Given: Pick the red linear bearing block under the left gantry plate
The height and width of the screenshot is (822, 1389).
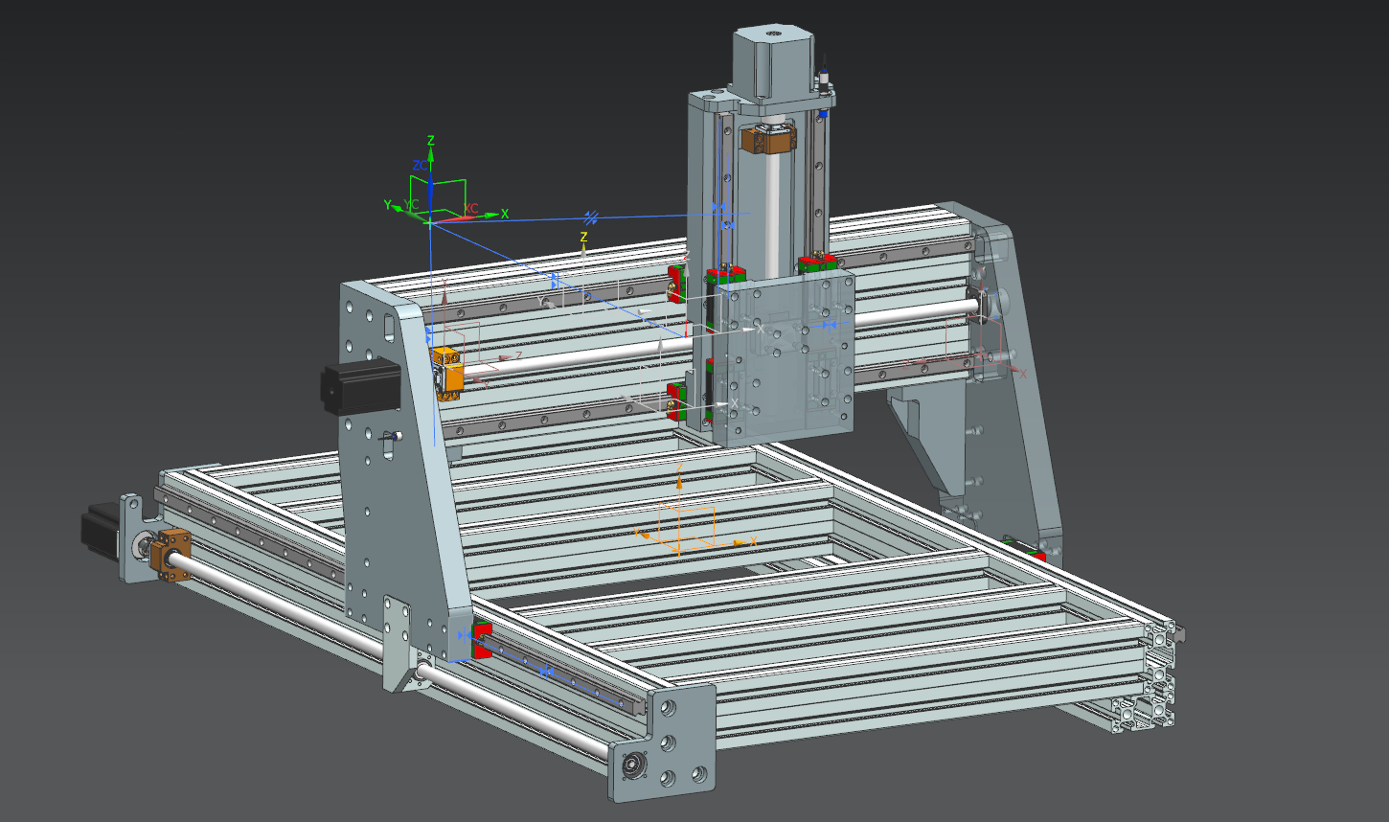Looking at the screenshot, I should 482,640.
